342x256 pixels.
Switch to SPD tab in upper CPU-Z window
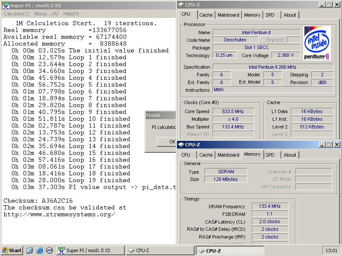point(270,15)
